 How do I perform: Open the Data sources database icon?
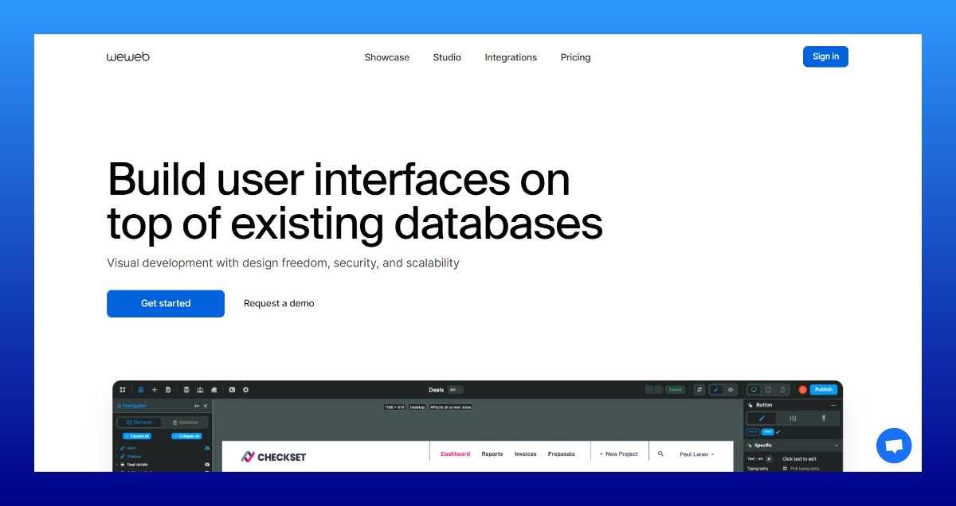[186, 390]
